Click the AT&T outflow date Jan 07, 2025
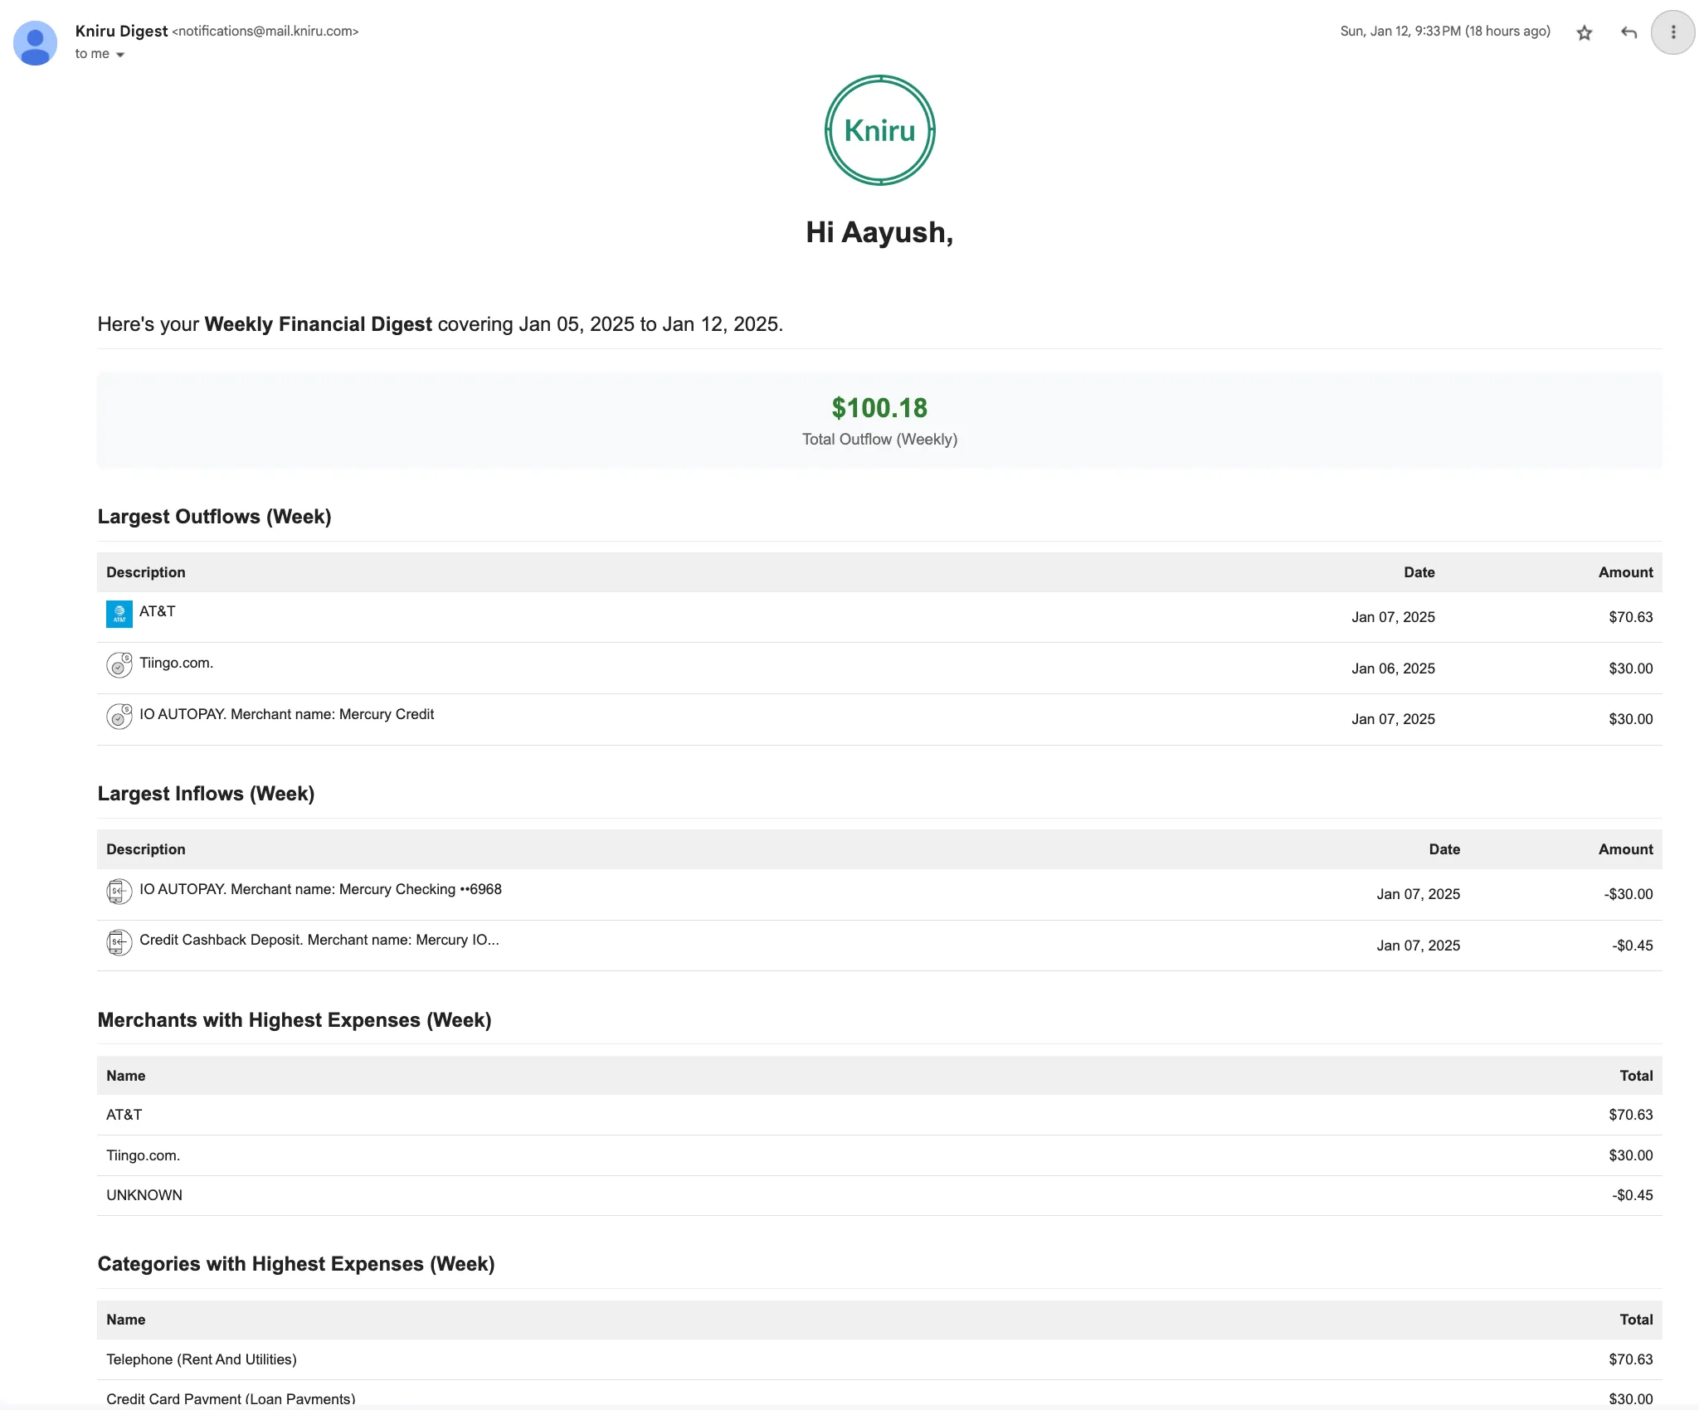Viewport: 1699px width, 1410px height. click(x=1393, y=617)
